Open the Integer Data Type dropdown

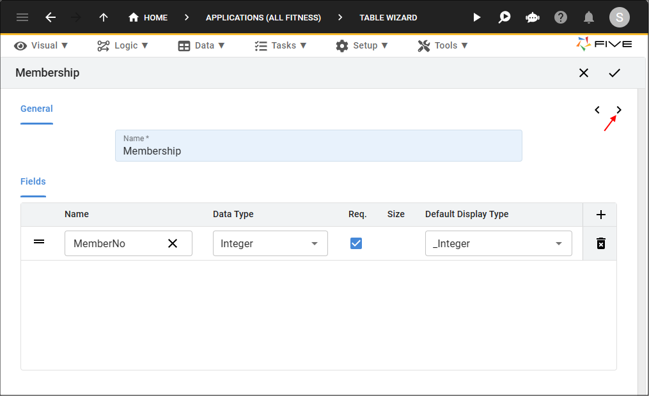[x=270, y=243]
